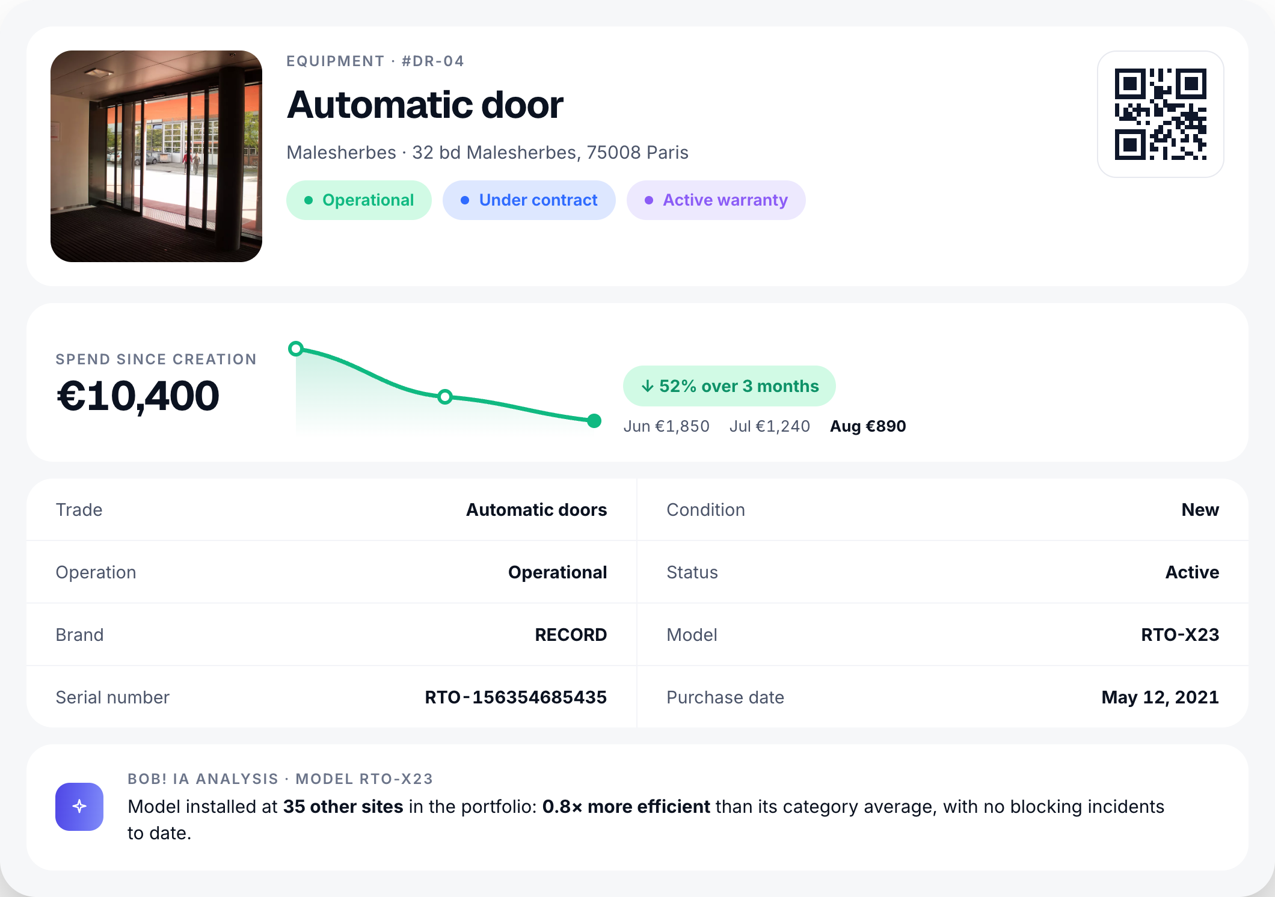
Task: Click the 0.8× more efficient text
Action: pyautogui.click(x=626, y=807)
